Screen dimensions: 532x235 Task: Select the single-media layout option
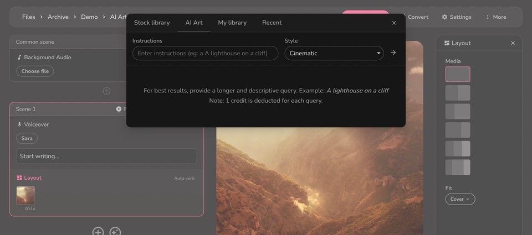click(x=458, y=74)
